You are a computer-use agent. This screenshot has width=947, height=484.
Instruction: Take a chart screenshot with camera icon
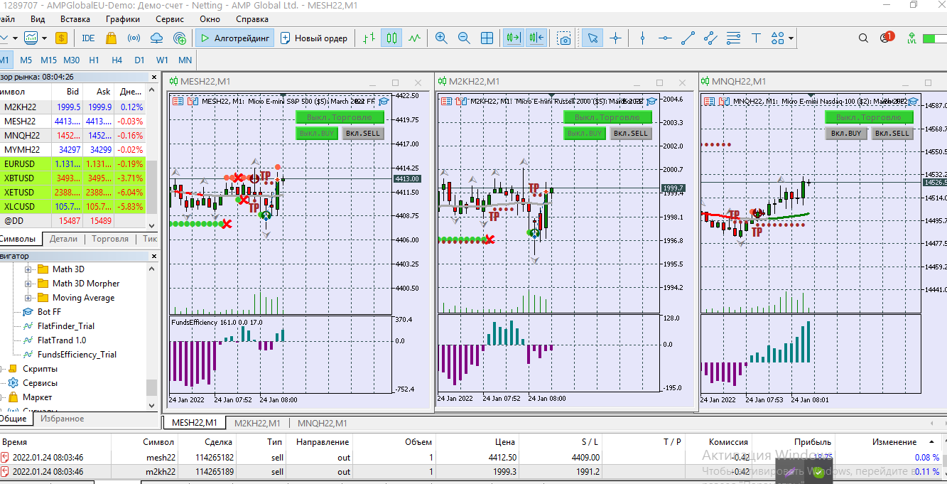click(564, 38)
